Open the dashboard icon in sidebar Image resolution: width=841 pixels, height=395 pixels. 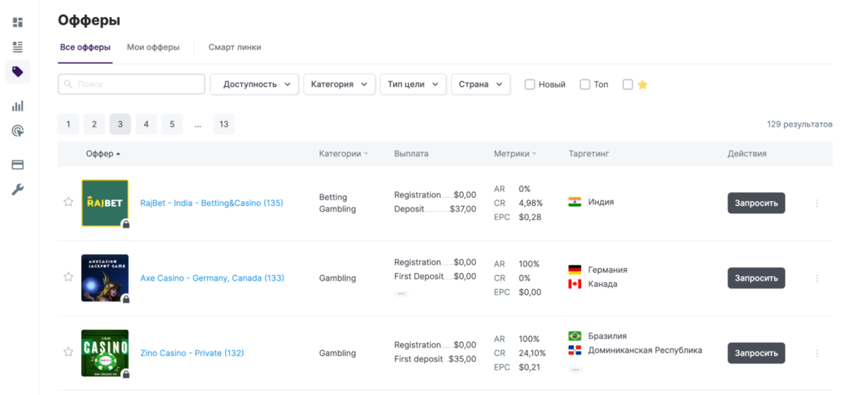tap(18, 23)
